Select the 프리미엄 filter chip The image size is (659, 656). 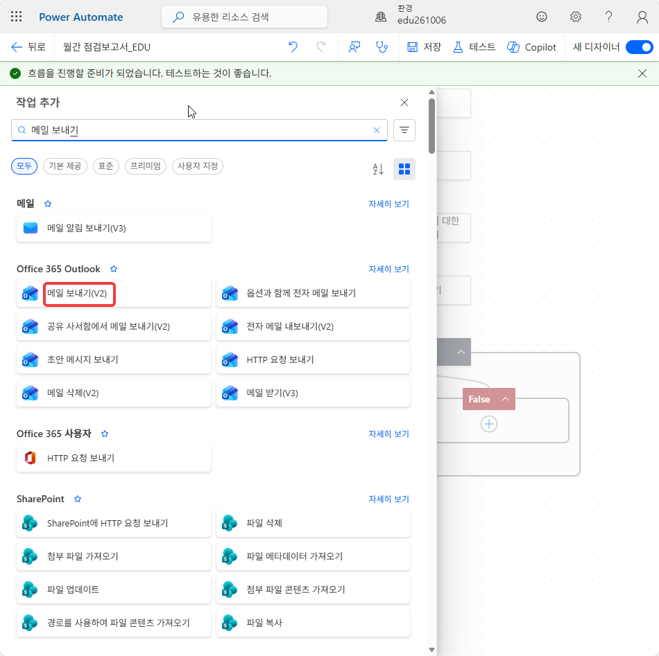146,166
